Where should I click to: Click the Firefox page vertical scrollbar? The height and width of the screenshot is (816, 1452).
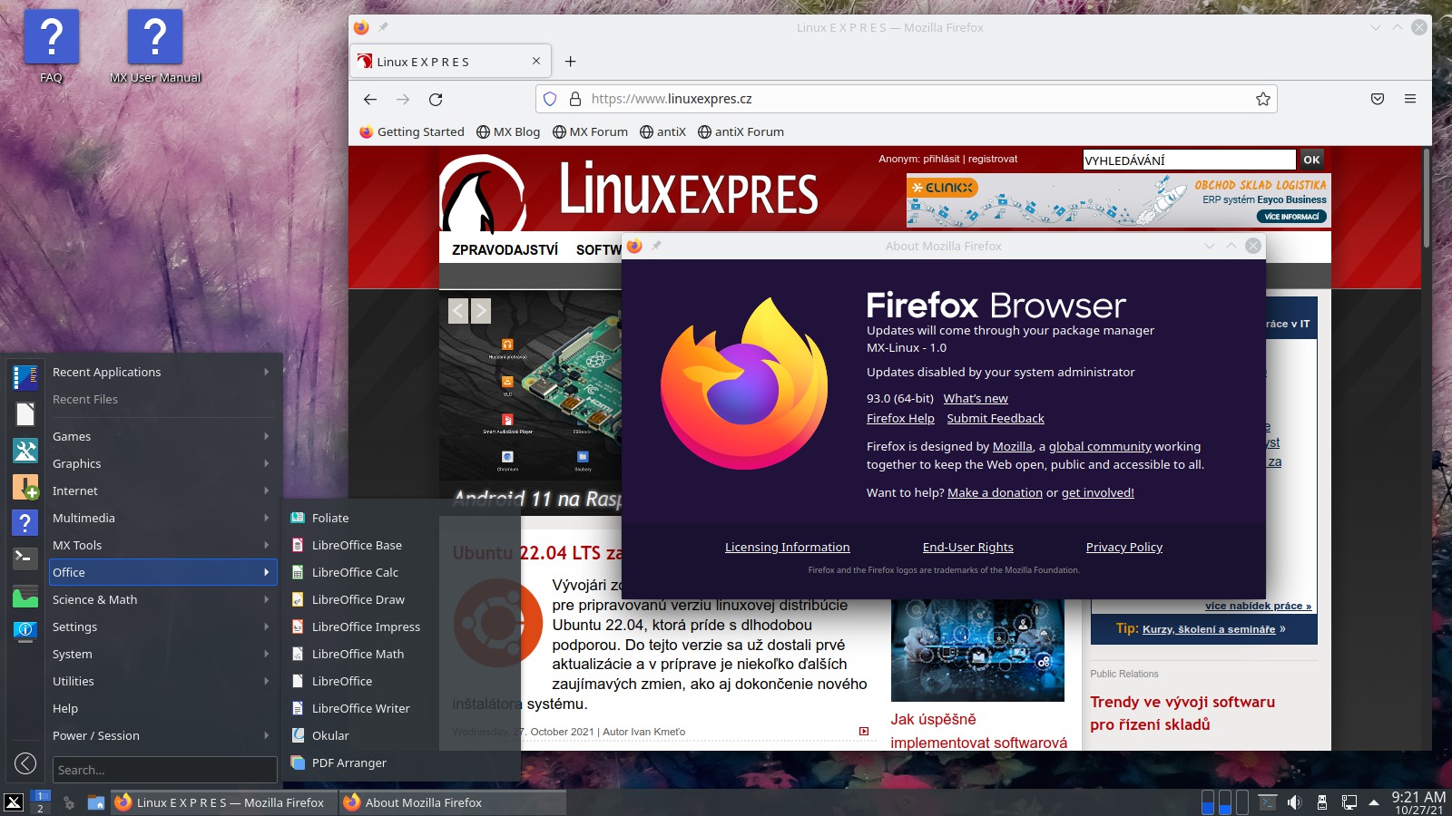pyautogui.click(x=1427, y=199)
